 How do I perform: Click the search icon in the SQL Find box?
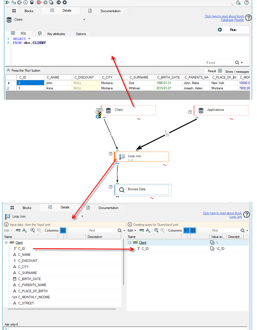coord(237,63)
